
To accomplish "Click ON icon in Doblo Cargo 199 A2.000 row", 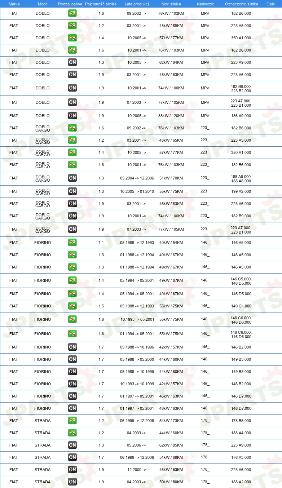I will [72, 191].
